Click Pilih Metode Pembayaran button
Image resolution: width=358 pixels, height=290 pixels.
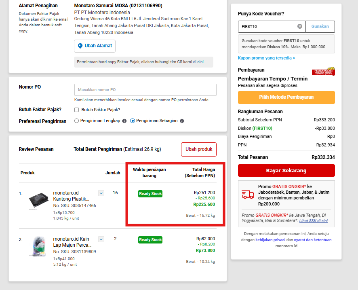click(x=286, y=97)
